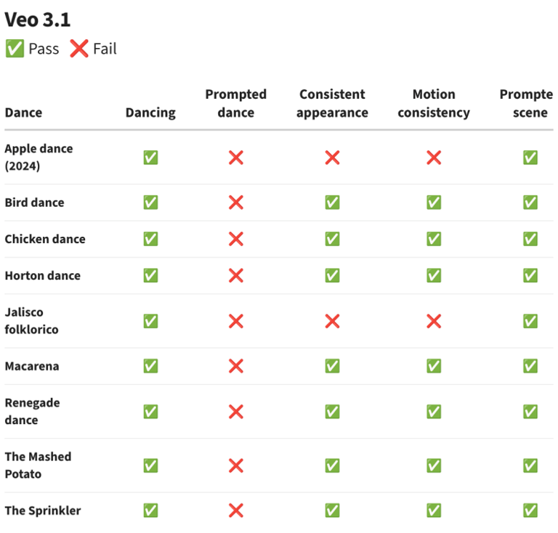Screen dimensions: 558x533
Task: Click the Consistent appearance fail cross for Jalisco folklorico
Action: click(332, 321)
